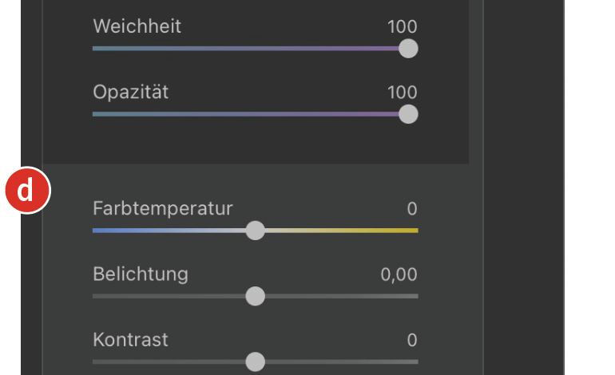615x375 pixels.
Task: Click the Belichtung value 0,00
Action: pyautogui.click(x=399, y=274)
